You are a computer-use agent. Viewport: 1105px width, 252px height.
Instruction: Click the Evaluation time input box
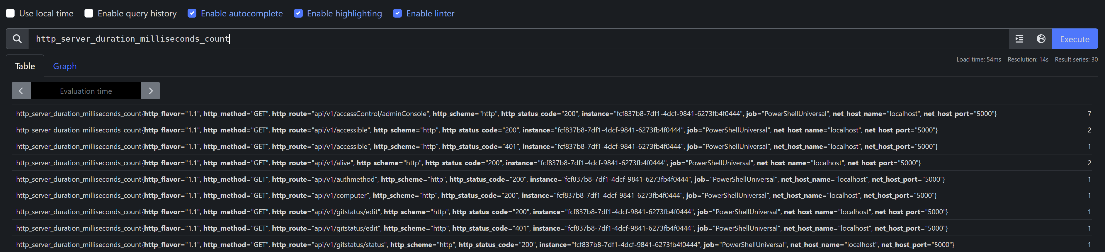point(86,91)
